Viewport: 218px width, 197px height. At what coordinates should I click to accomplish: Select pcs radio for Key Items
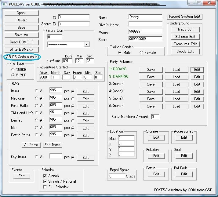pos(73,157)
